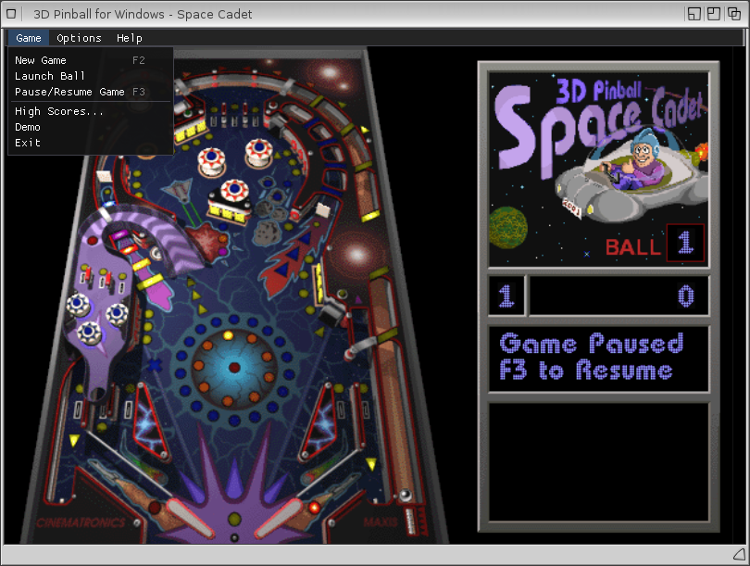Click Pause/Resume Game menu item
Screen dimensions: 750x566
coord(69,92)
